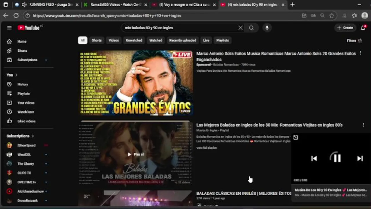
Task: Open the CLIPS TC subscription channel
Action: 24,173
